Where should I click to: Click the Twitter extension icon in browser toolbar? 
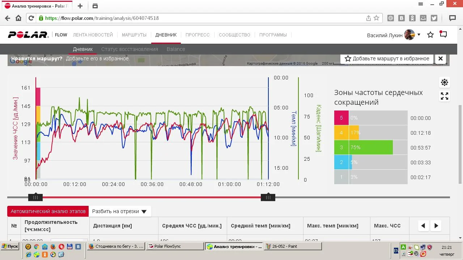434,18
